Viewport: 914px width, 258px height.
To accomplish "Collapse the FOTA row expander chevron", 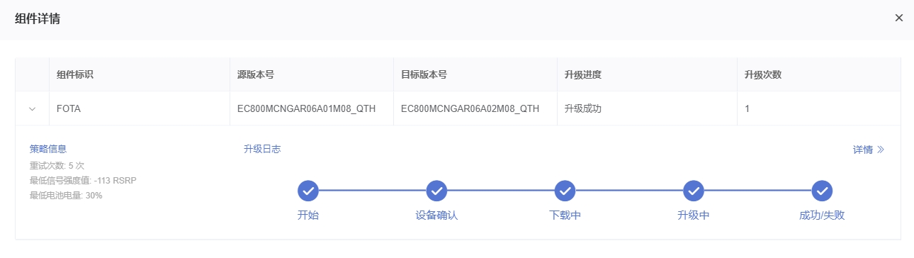I will click(32, 109).
